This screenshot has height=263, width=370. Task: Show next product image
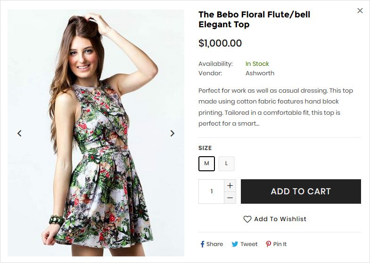(x=173, y=133)
